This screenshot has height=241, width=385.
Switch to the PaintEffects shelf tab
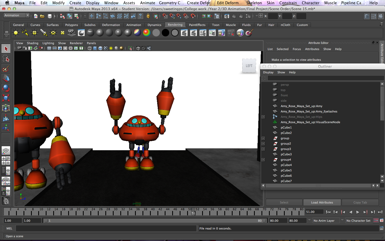[197, 25]
